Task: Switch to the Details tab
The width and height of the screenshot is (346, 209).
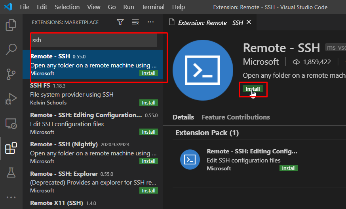Action: coord(183,117)
